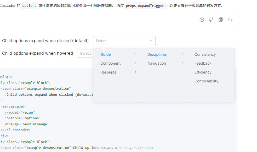Expand the Resource submenu chevron
This screenshot has width=257, height=152.
click(x=135, y=72)
